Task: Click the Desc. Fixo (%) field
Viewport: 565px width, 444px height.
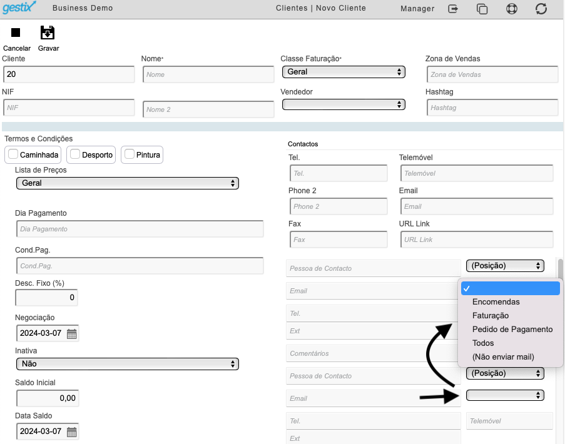Action: pyautogui.click(x=46, y=298)
